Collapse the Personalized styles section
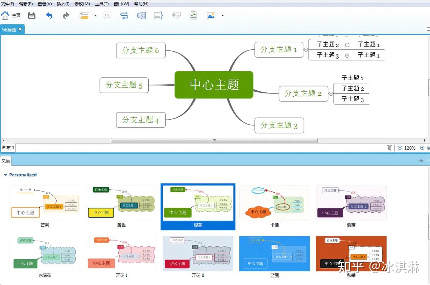 click(5, 175)
